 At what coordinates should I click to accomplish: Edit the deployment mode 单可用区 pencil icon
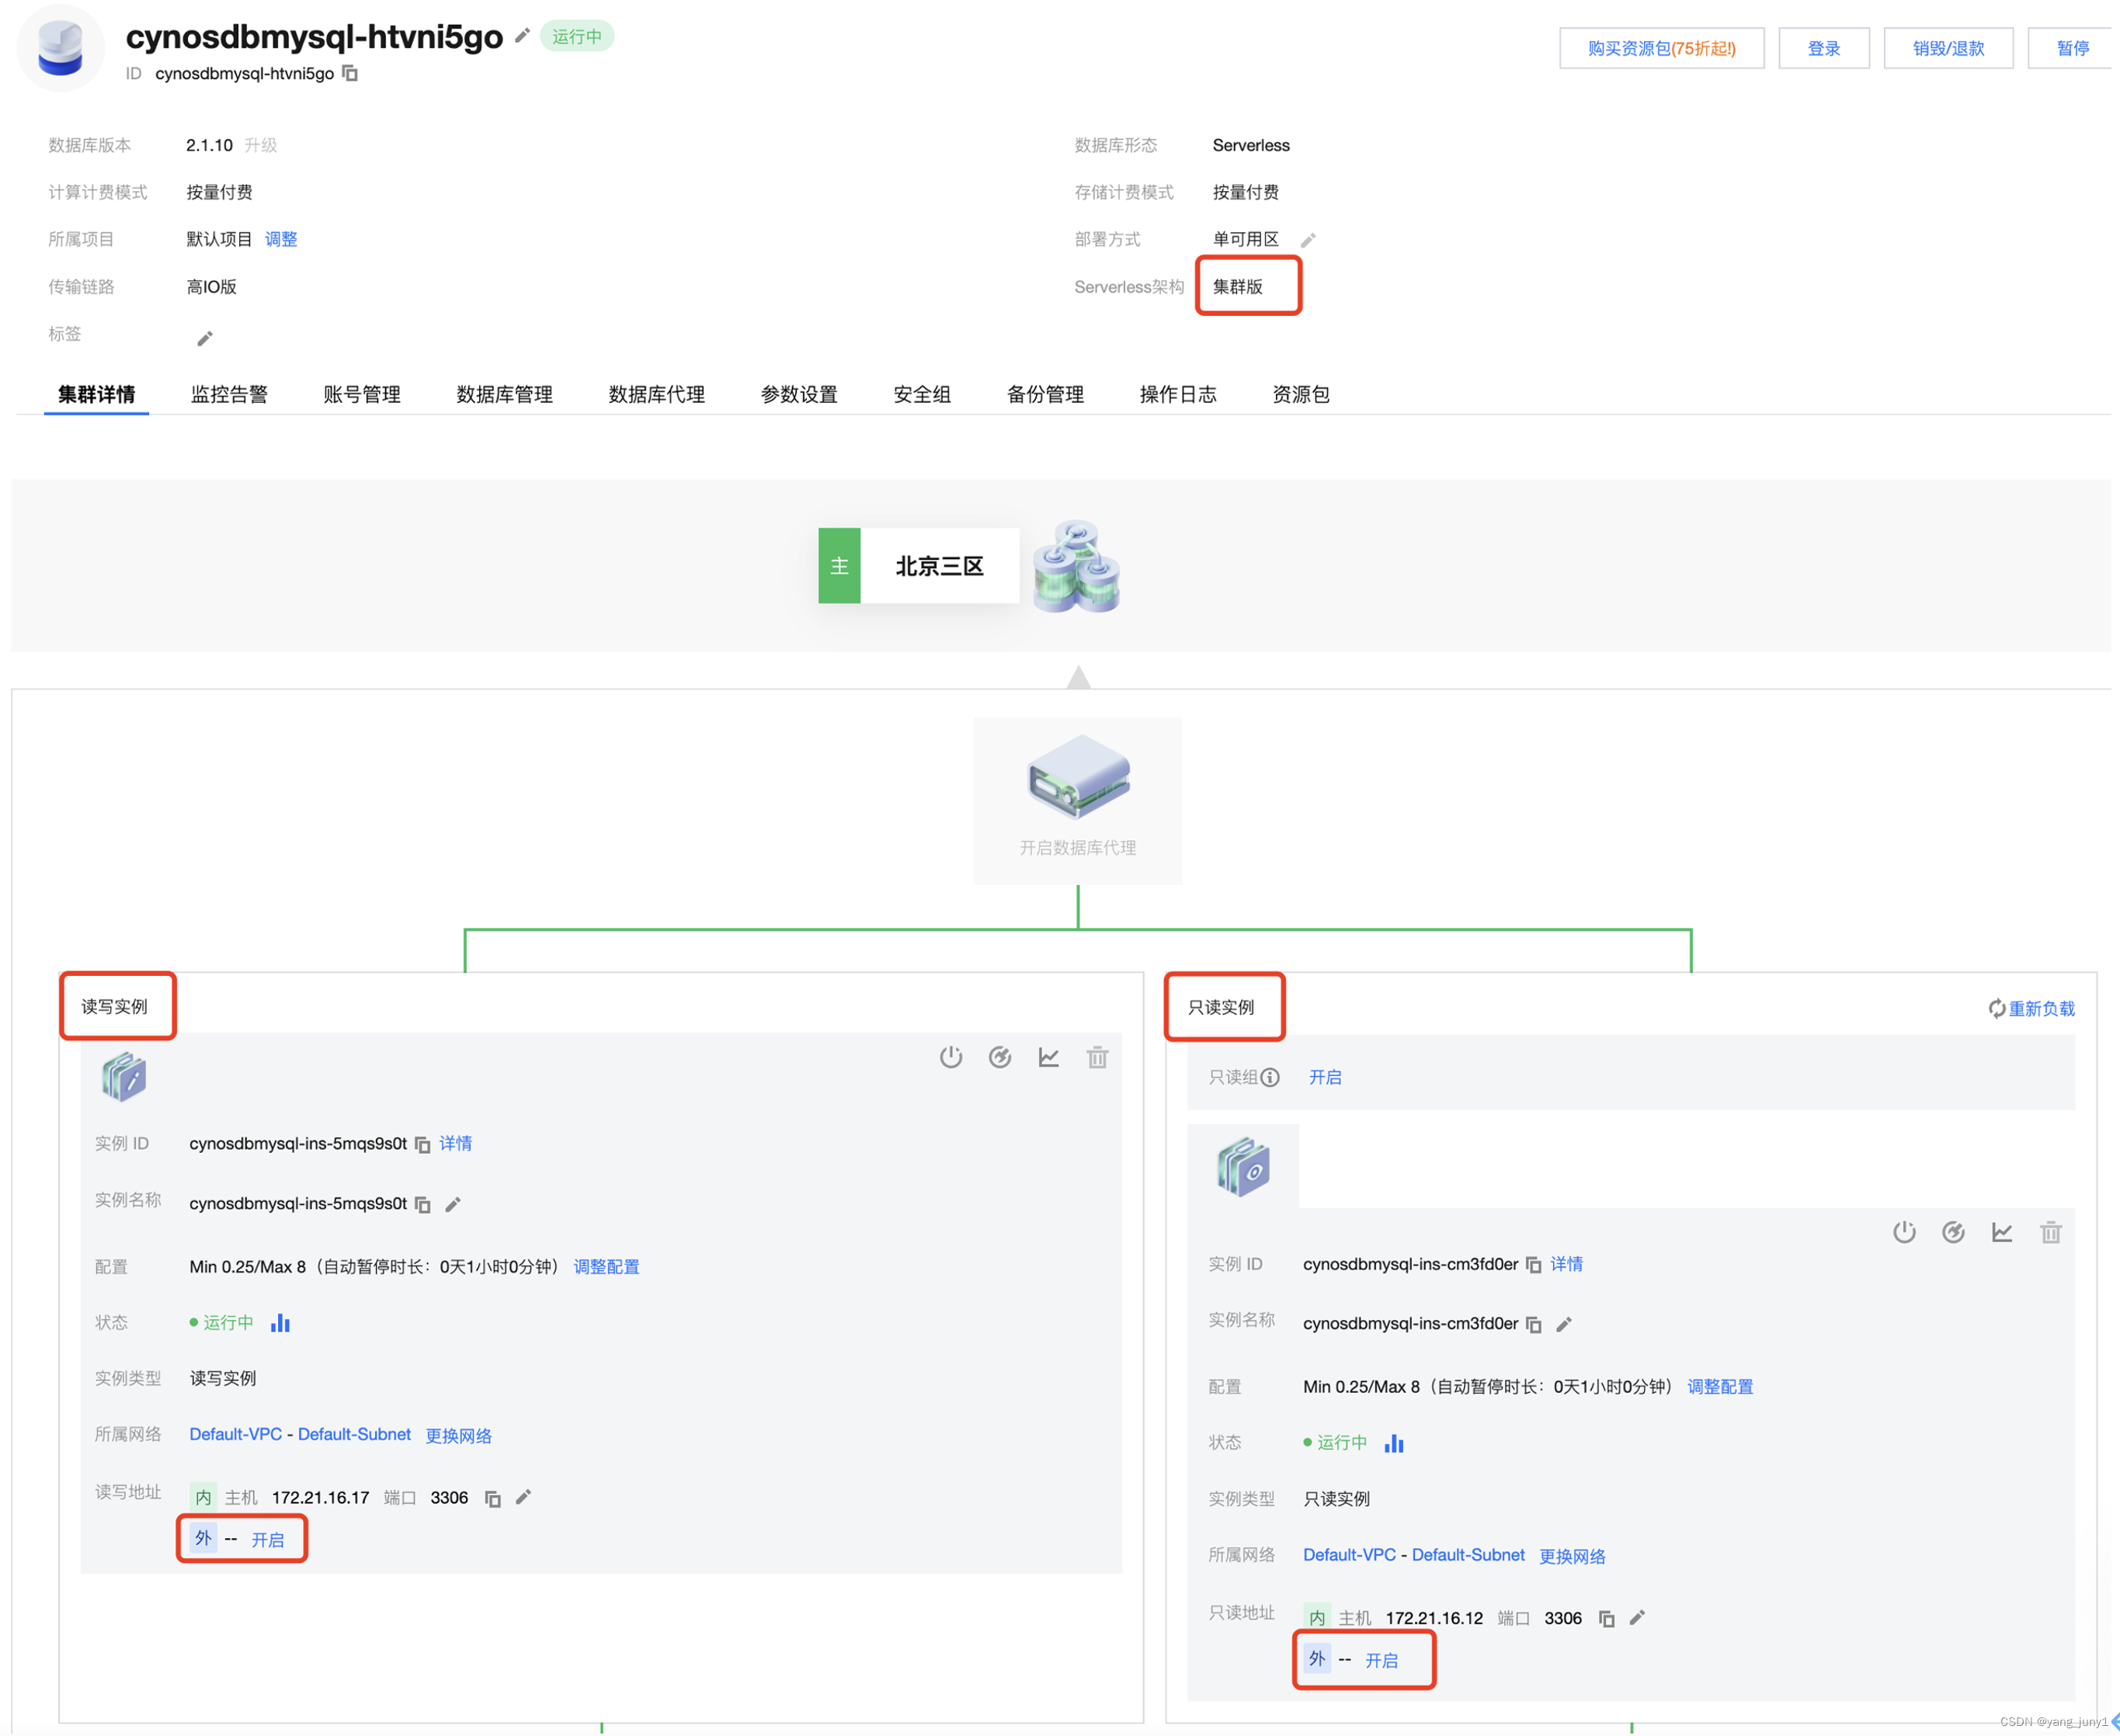[1308, 240]
